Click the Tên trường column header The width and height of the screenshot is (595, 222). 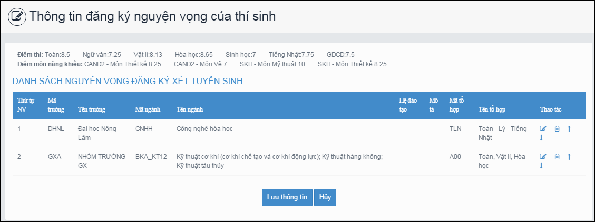[91, 110]
